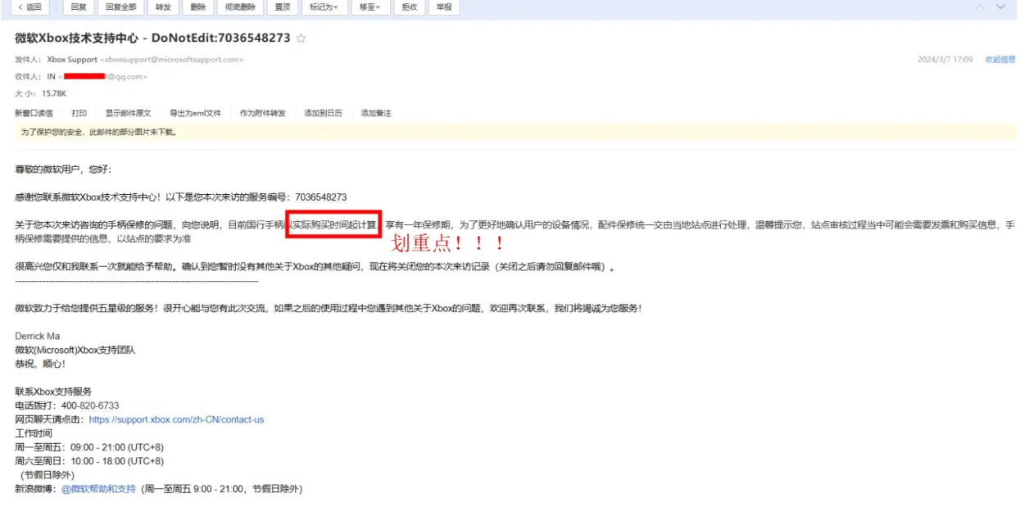Star this email with the star icon
The height and width of the screenshot is (516, 1029).
coord(301,38)
